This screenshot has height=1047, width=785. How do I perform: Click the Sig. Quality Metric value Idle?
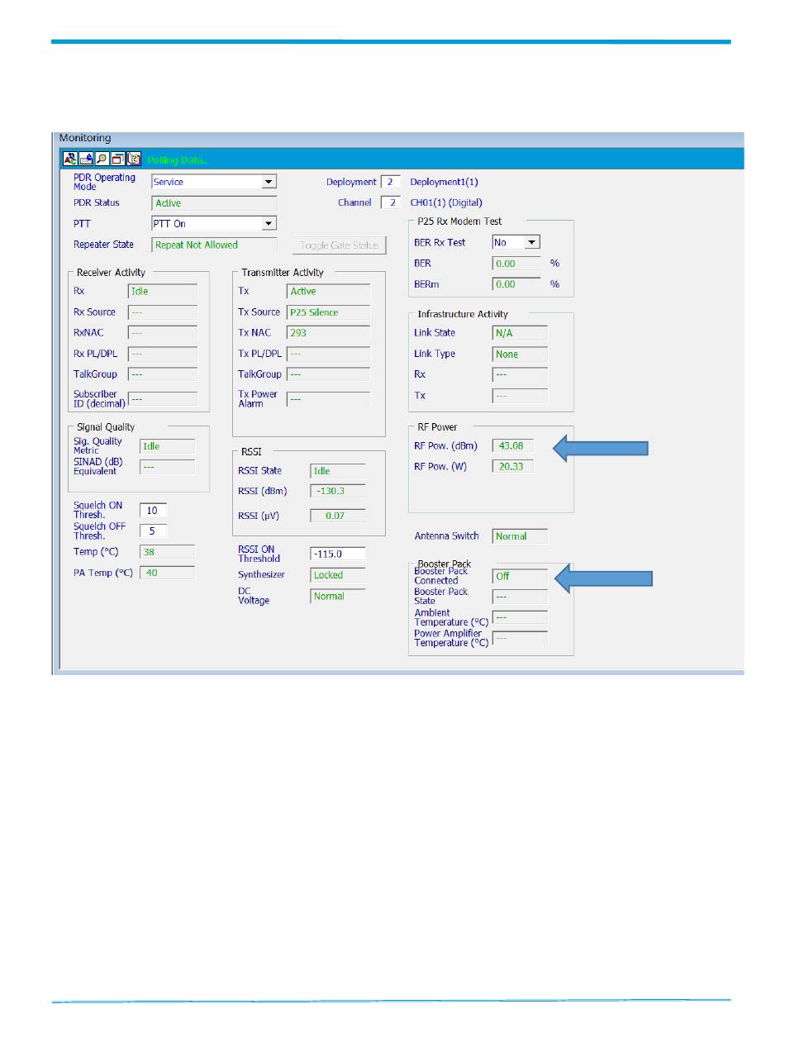(168, 446)
